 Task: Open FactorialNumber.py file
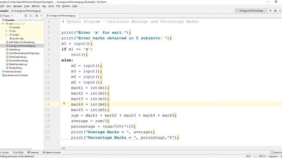(x=17, y=61)
